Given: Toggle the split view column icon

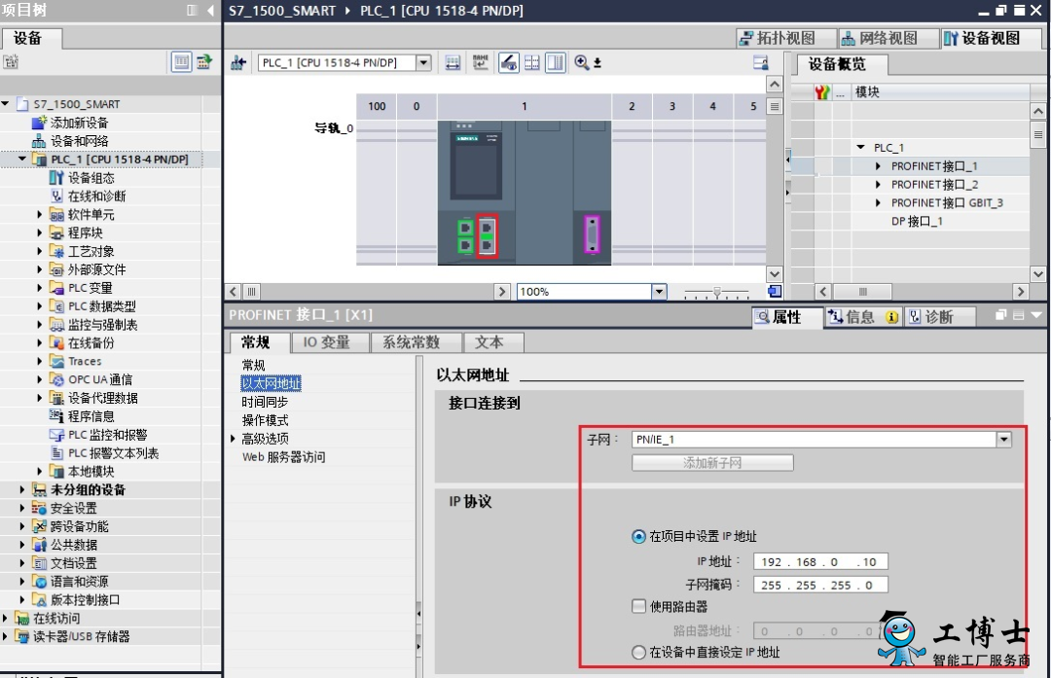Looking at the screenshot, I should pos(556,63).
